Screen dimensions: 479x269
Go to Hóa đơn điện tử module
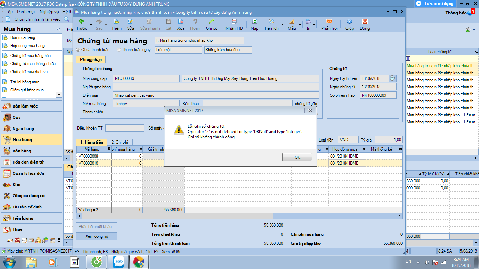pyautogui.click(x=32, y=162)
